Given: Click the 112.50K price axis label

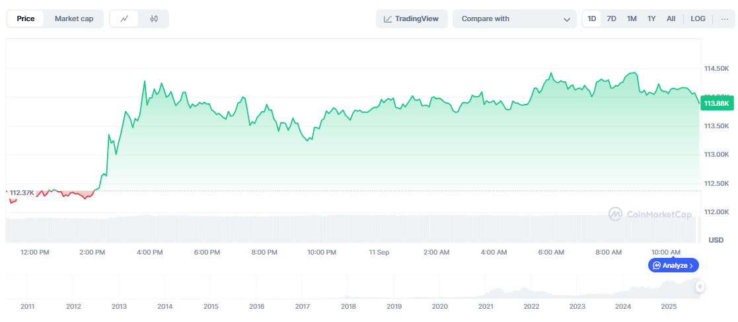Looking at the screenshot, I should pyautogui.click(x=716, y=184).
